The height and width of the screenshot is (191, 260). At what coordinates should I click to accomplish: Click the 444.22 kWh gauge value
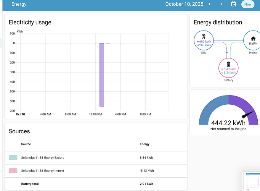pos(228,123)
